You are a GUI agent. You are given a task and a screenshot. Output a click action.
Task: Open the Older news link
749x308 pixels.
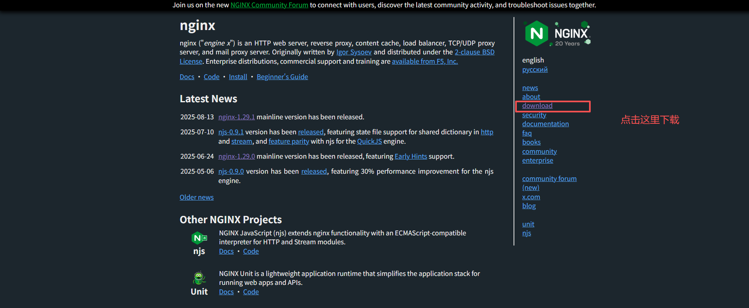pyautogui.click(x=196, y=197)
